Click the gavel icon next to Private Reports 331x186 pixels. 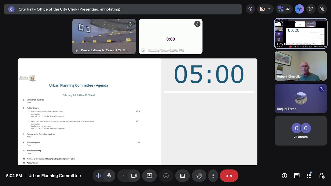(x=139, y=142)
